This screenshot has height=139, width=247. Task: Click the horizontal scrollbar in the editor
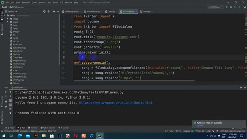pos(134,81)
